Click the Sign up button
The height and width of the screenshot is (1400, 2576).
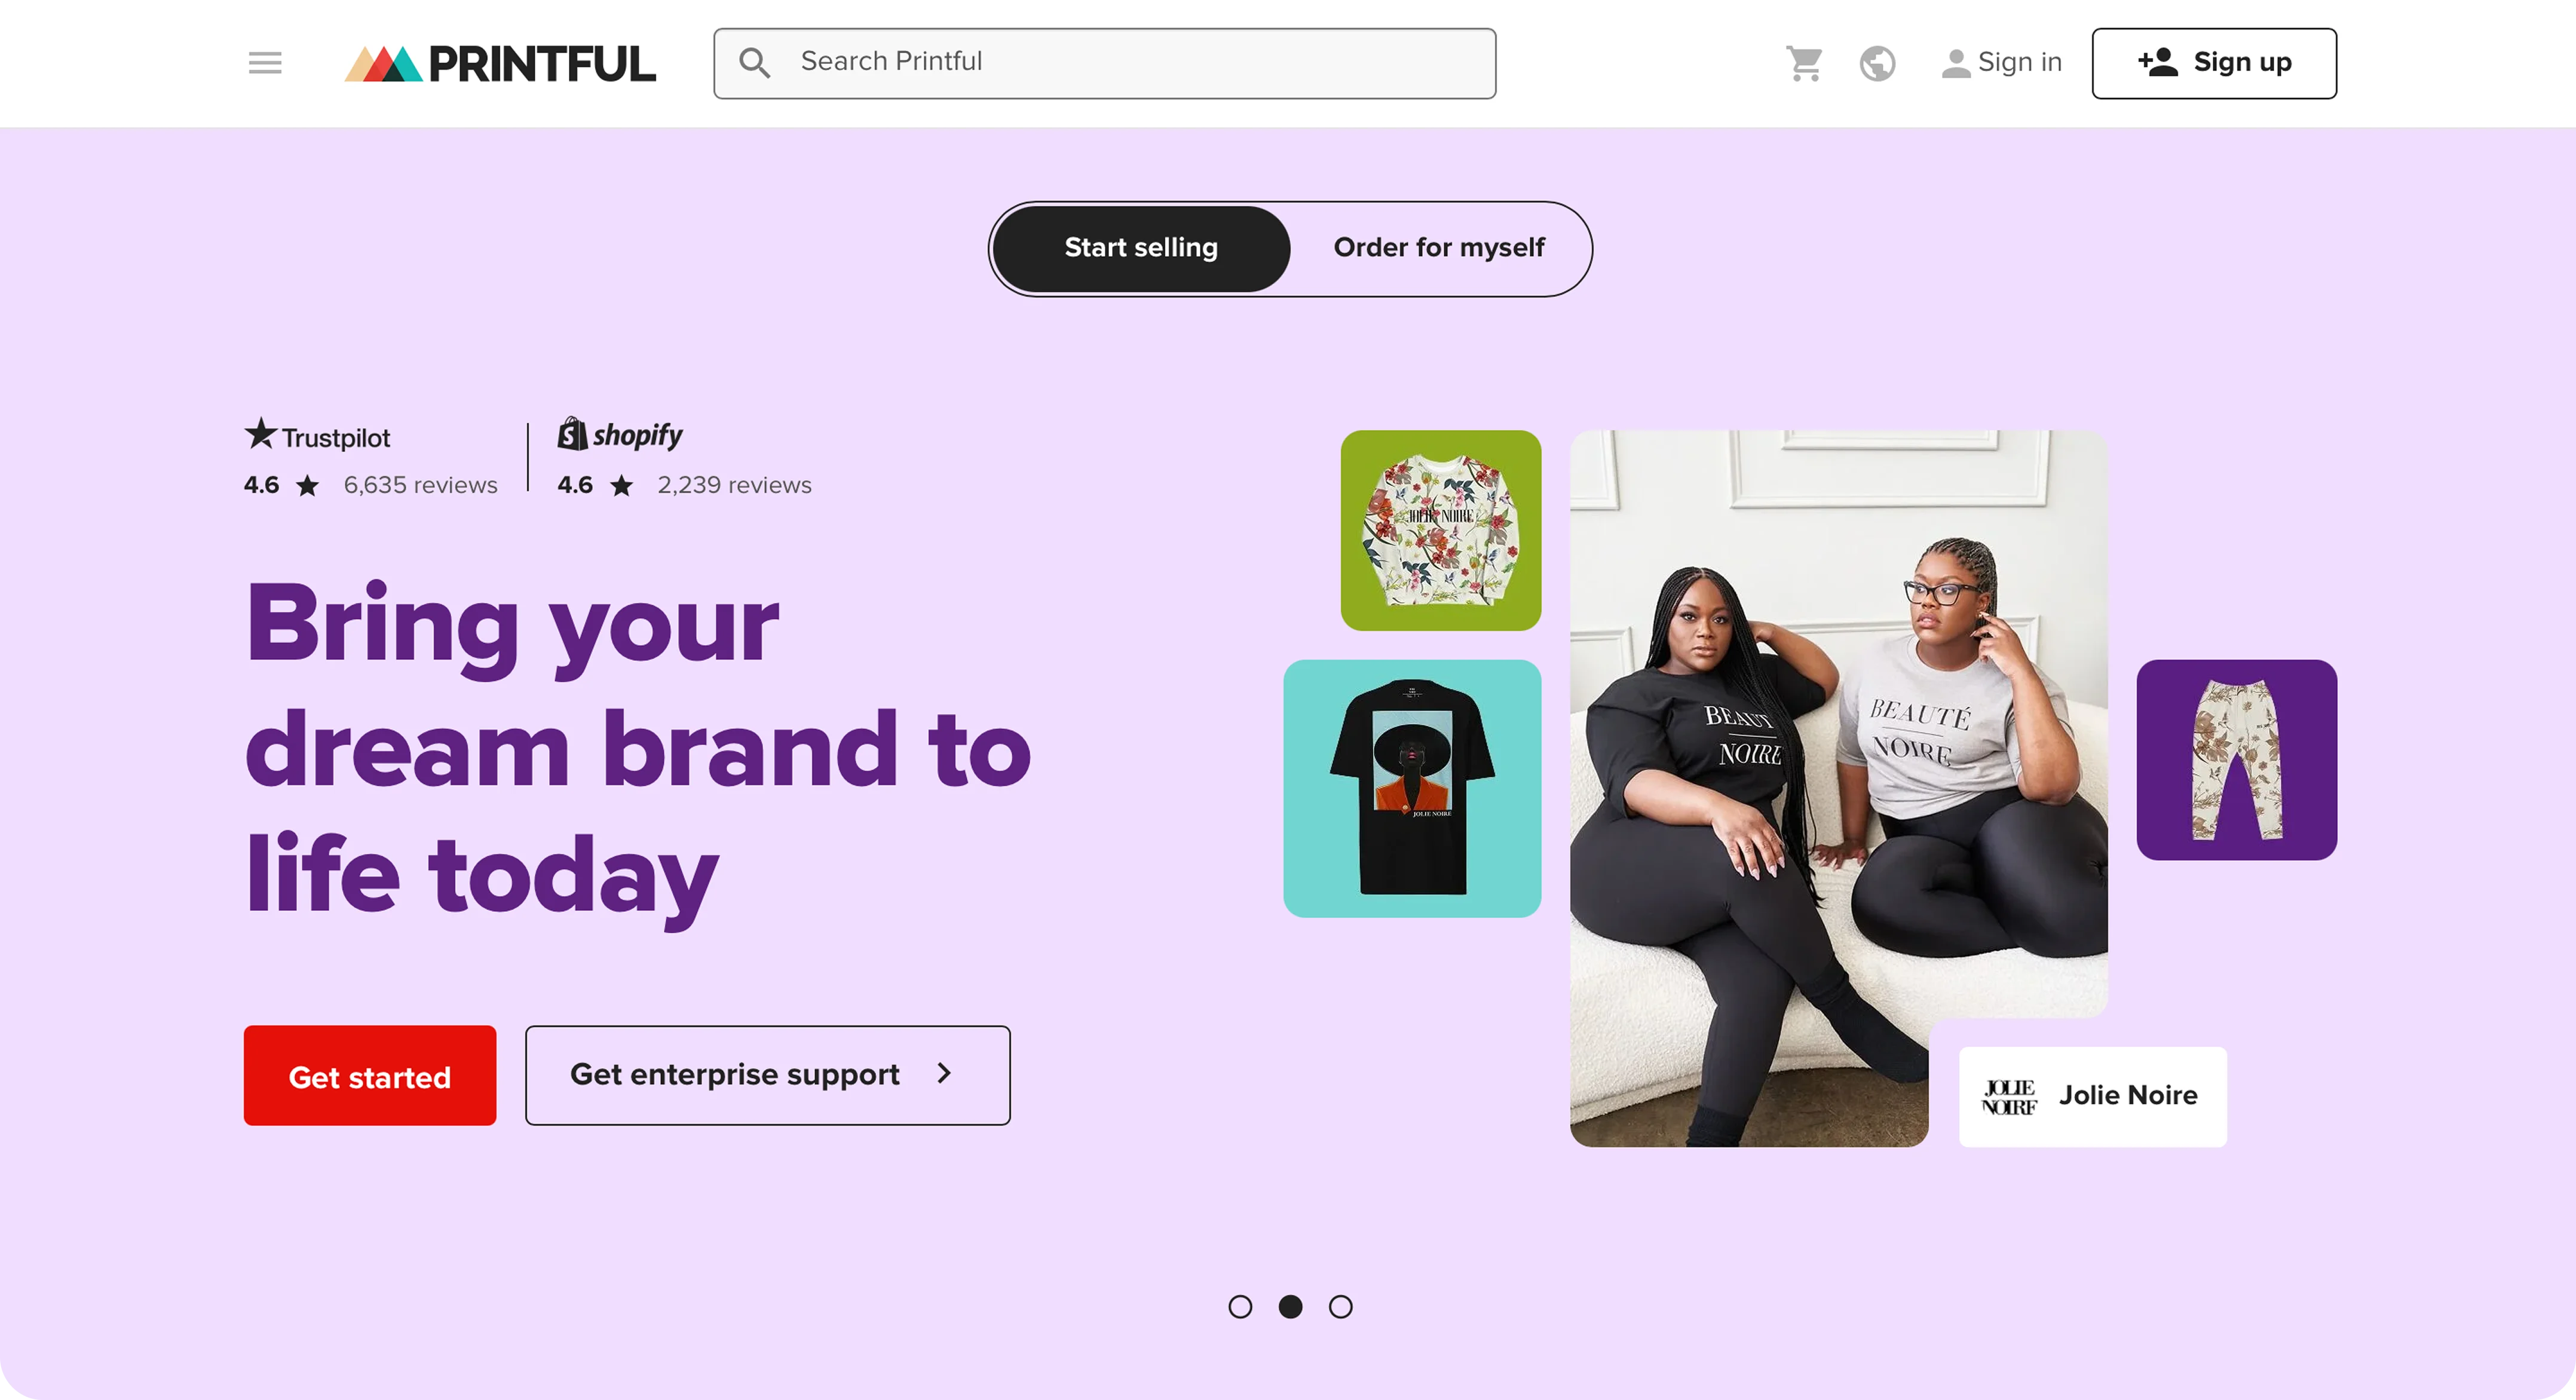click(x=2214, y=63)
